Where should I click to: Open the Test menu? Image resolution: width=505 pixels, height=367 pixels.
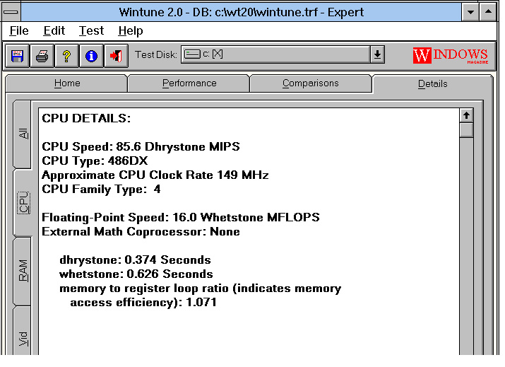point(92,30)
